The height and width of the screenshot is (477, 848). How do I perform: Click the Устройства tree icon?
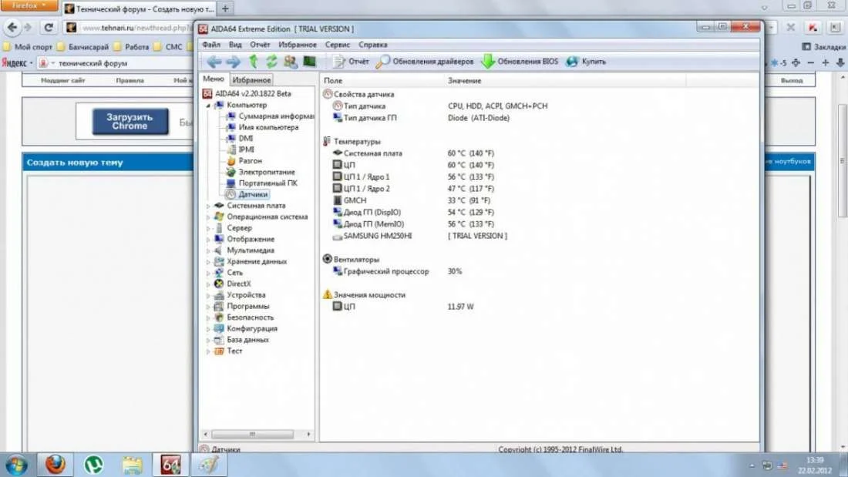[219, 295]
